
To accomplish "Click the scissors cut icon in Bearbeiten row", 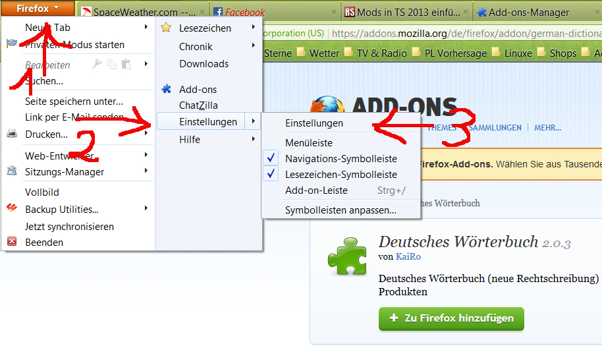I will [x=97, y=64].
